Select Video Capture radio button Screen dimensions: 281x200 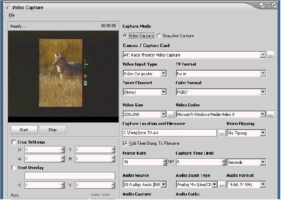125,35
